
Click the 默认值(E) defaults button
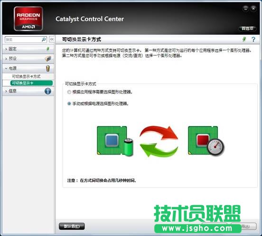72,226
